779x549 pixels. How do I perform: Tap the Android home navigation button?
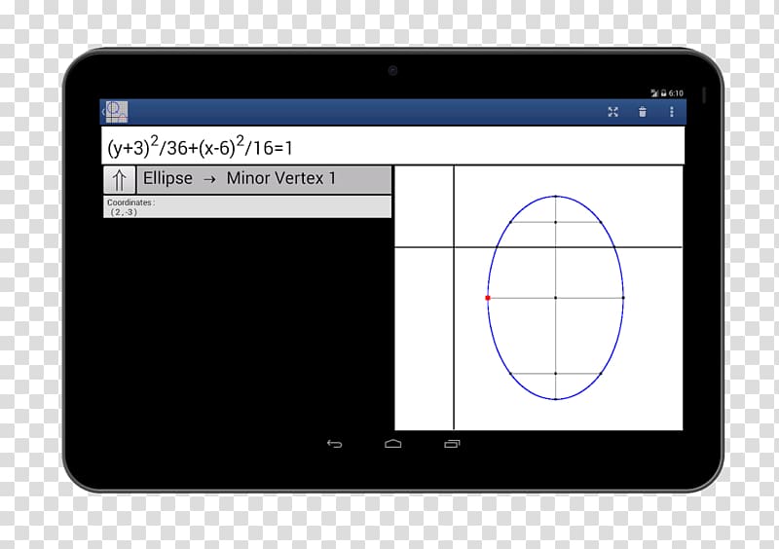[393, 444]
